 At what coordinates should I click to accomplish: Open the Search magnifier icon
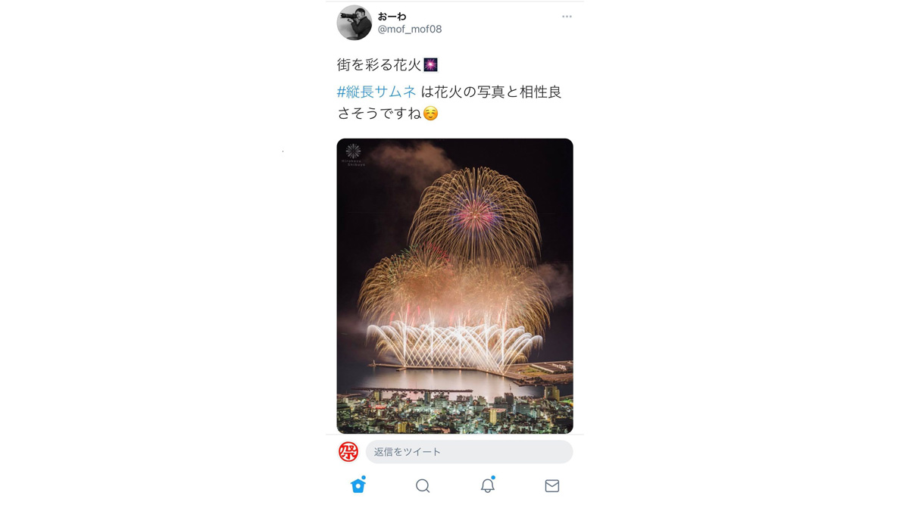pyautogui.click(x=423, y=486)
